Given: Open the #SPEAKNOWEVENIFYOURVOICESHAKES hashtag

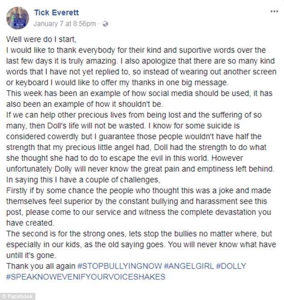Looking at the screenshot, I should (x=86, y=277).
